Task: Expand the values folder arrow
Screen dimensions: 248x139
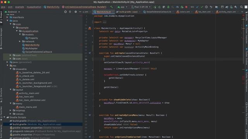Action: (x=10, y=114)
